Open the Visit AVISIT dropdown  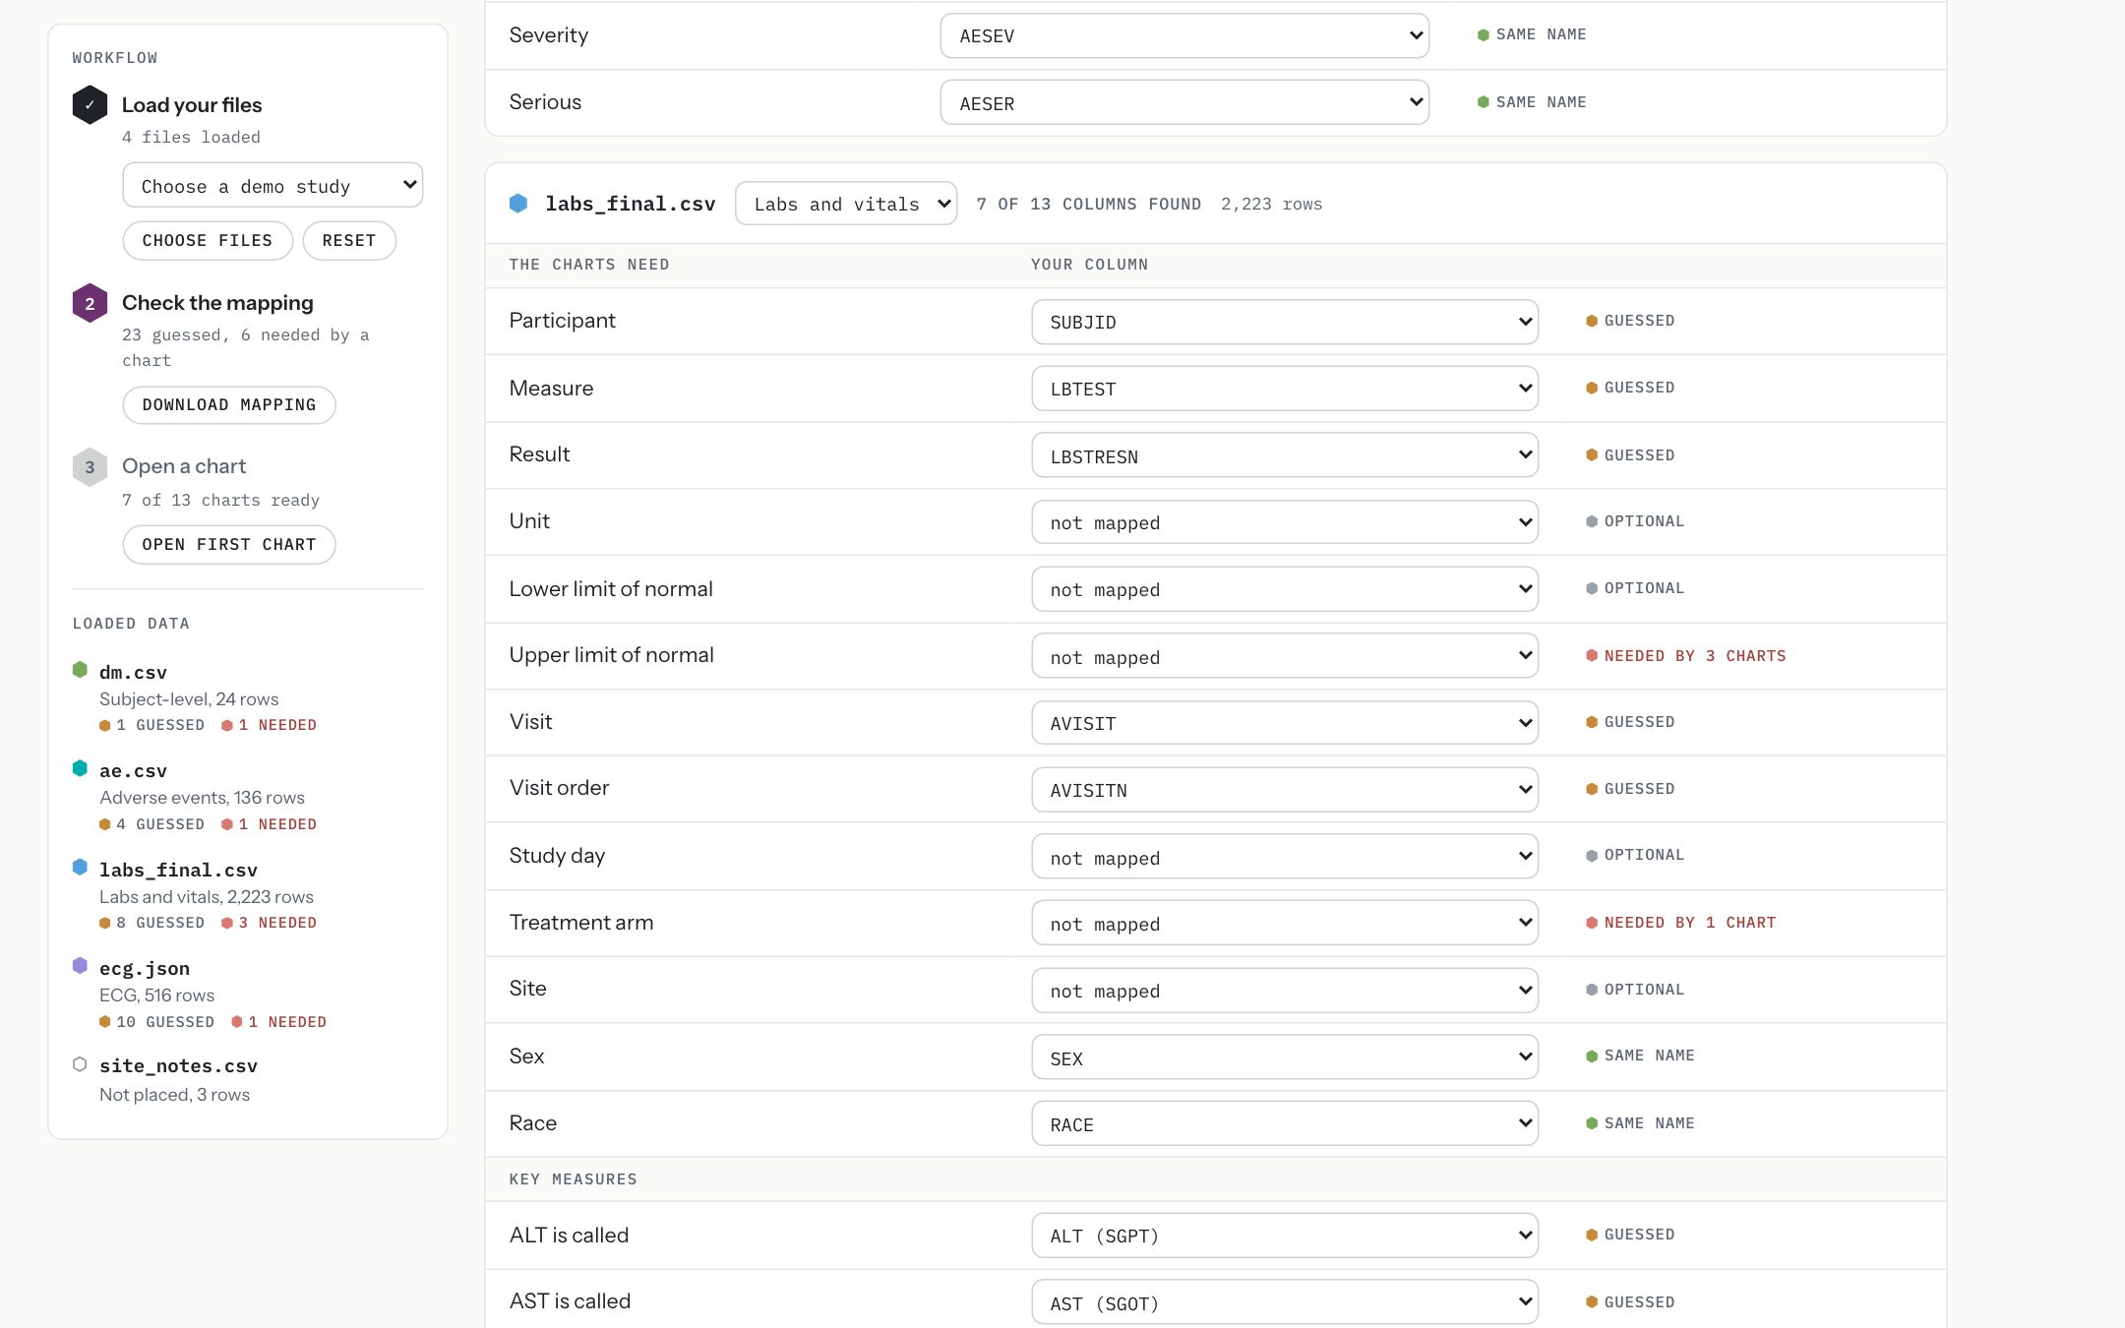tap(1285, 723)
